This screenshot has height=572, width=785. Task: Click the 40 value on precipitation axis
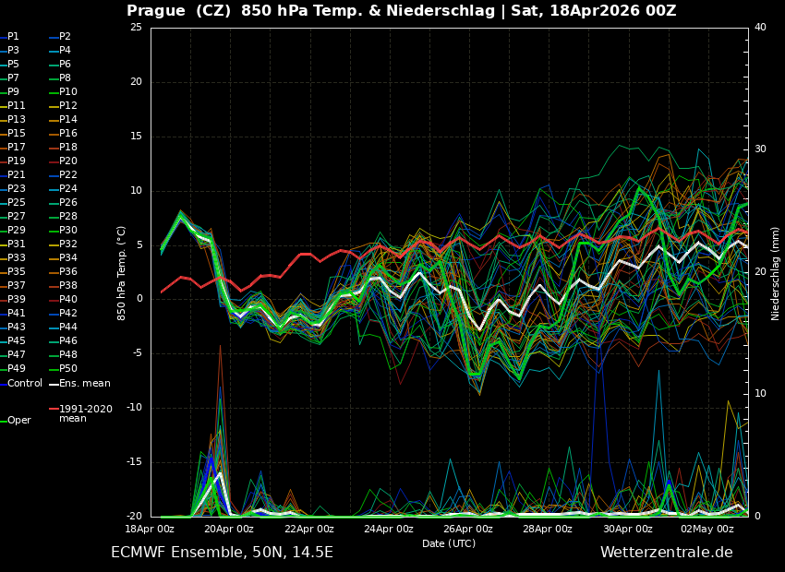coord(760,28)
